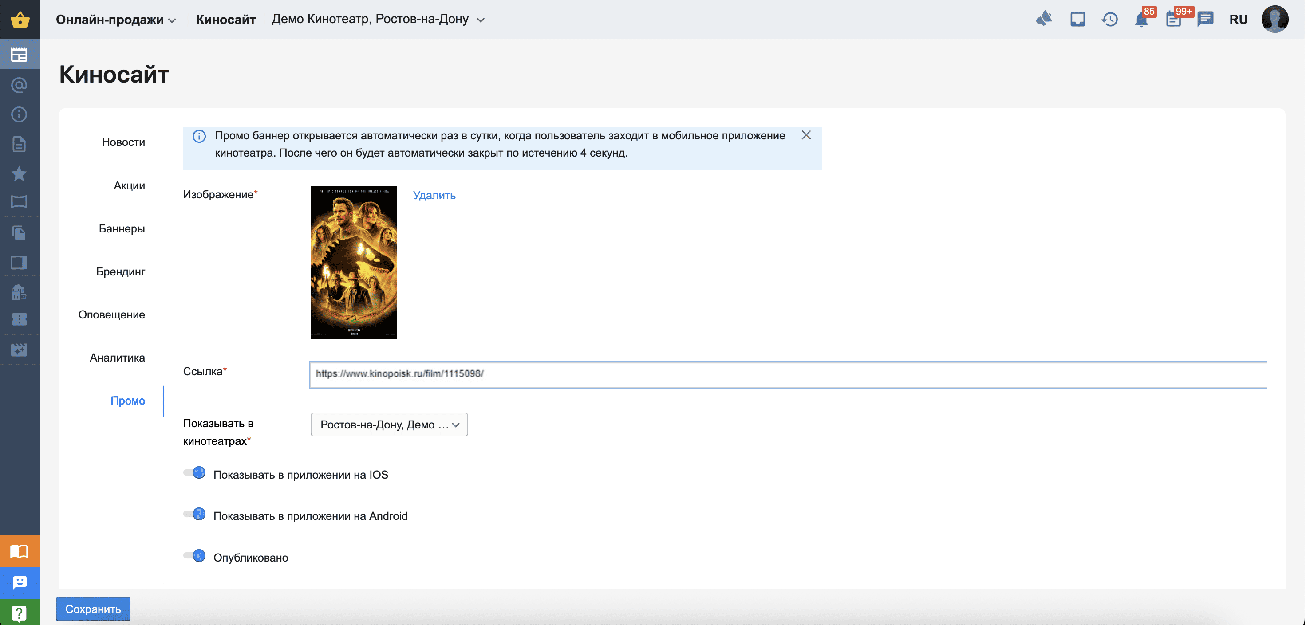This screenshot has width=1306, height=625.
Task: Click the 'Изображение' field label
Action: tap(220, 195)
